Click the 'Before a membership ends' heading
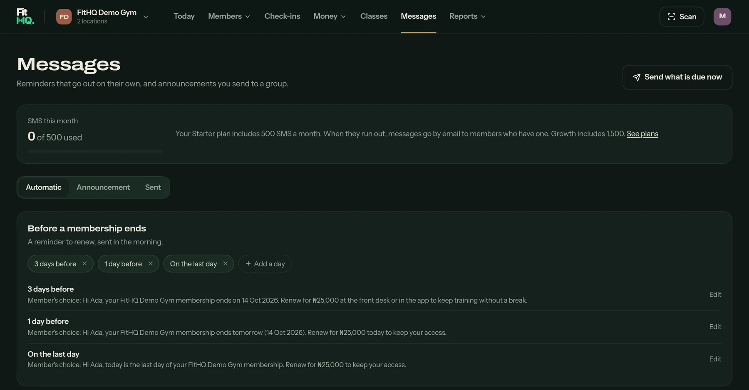 [x=87, y=228]
